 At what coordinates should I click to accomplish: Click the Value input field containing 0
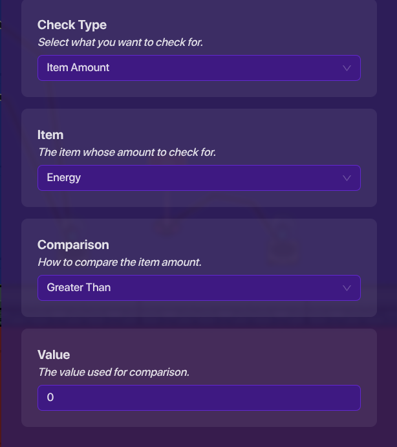[198, 398]
